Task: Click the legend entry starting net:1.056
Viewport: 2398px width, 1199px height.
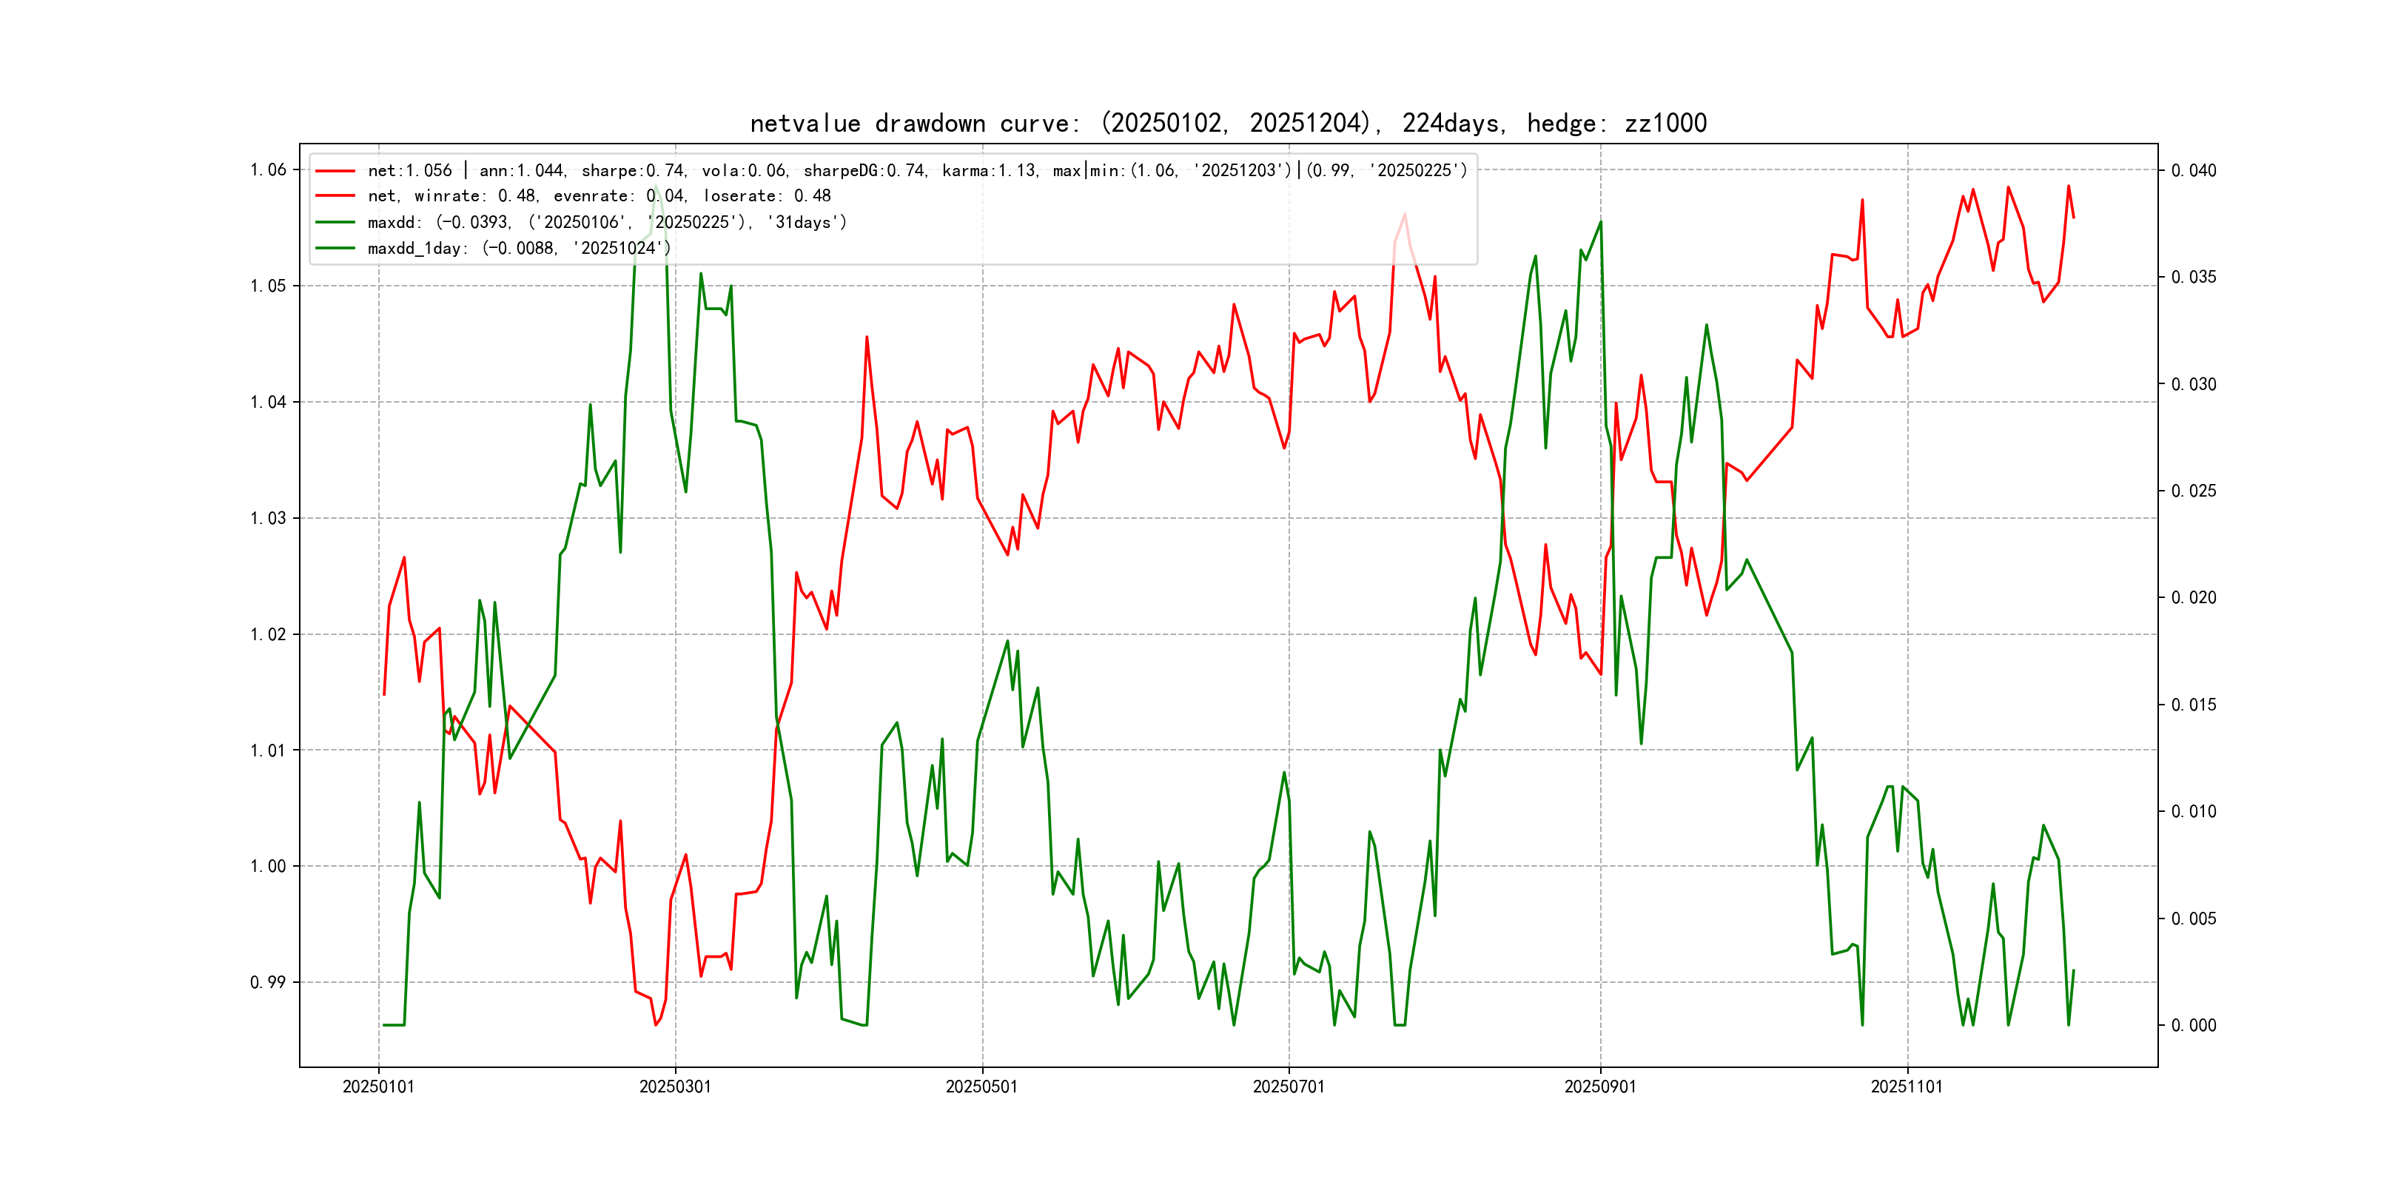Action: pyautogui.click(x=917, y=170)
